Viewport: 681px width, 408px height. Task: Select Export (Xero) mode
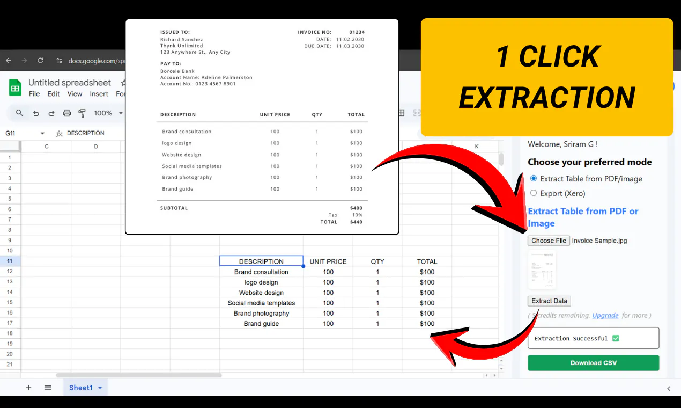(534, 193)
